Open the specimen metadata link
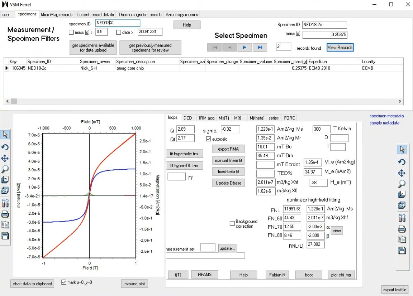413x296 pixels. 386,116
